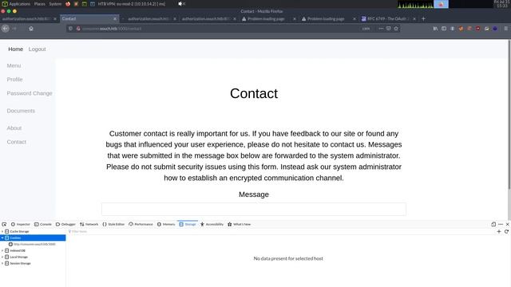Open the Library icon in Firefox toolbar
This screenshot has height=287, width=511.
click(435, 29)
